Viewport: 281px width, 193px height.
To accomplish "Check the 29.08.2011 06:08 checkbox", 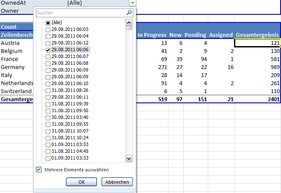I will [48, 63].
